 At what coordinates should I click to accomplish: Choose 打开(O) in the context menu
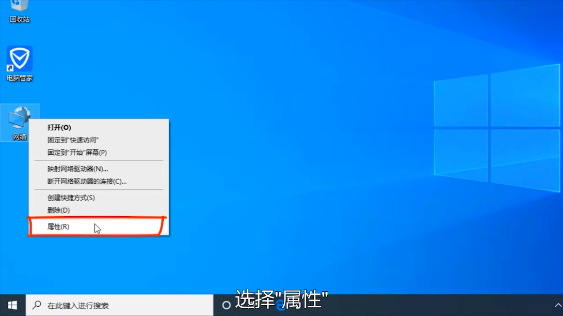point(59,128)
